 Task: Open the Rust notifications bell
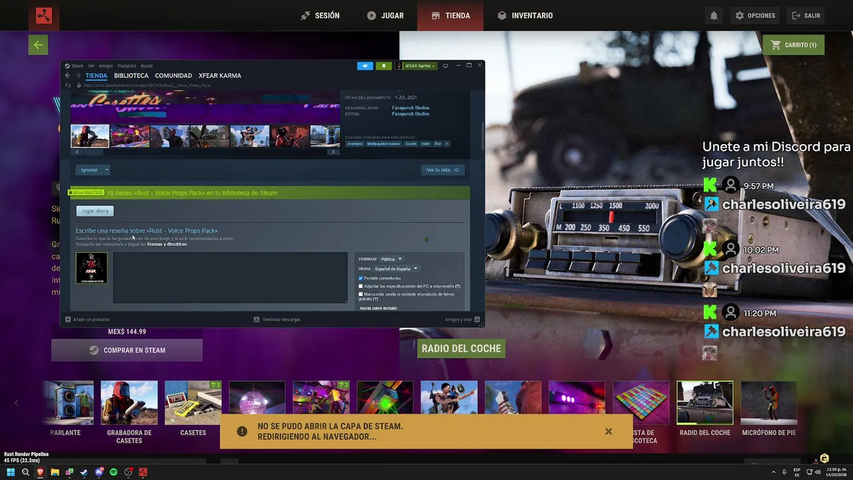[x=714, y=15]
